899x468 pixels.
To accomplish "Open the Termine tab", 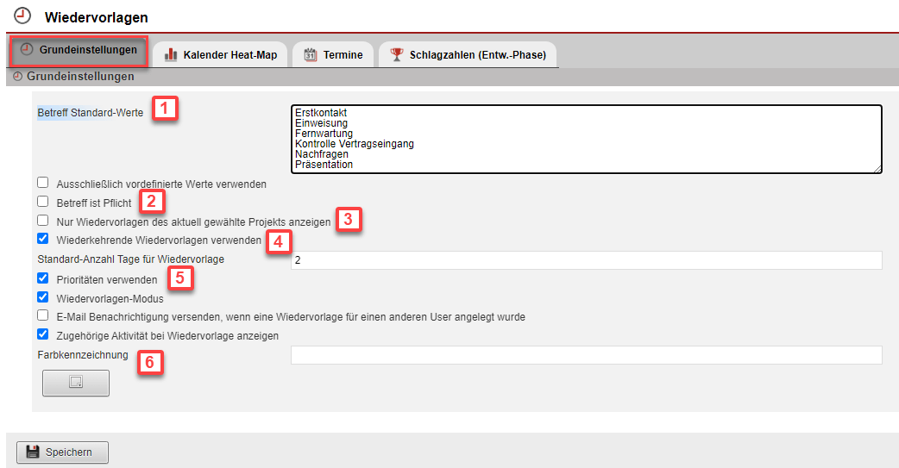I will [x=333, y=55].
